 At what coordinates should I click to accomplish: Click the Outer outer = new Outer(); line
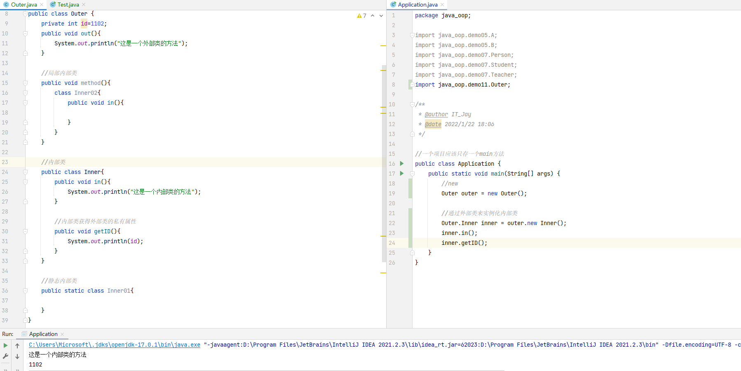[x=484, y=193]
